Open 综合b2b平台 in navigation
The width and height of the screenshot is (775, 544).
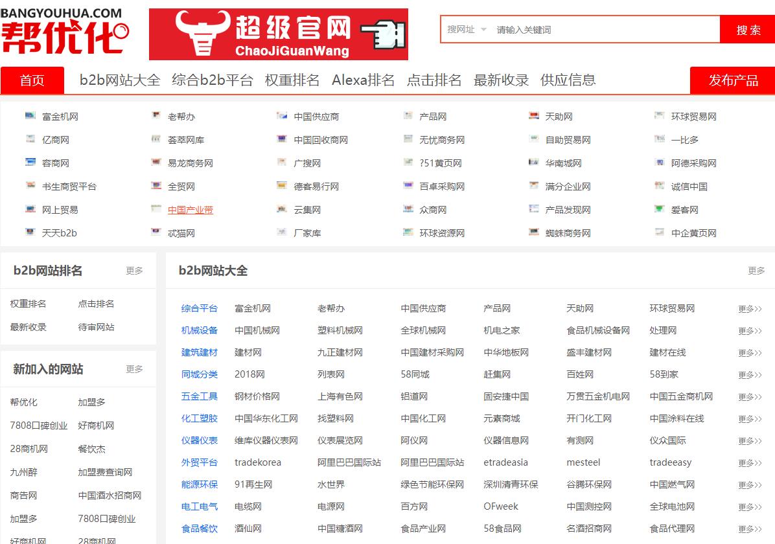tap(213, 80)
